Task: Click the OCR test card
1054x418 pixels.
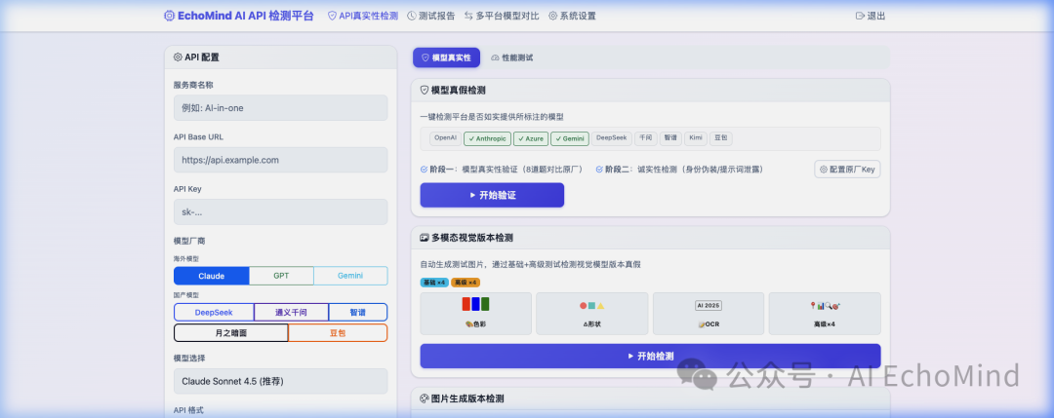Action: tap(709, 314)
